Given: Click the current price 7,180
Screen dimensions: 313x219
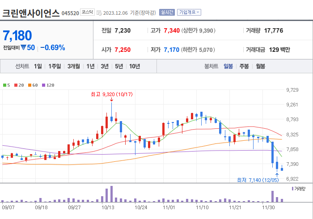Looking at the screenshot, I should [17, 35].
